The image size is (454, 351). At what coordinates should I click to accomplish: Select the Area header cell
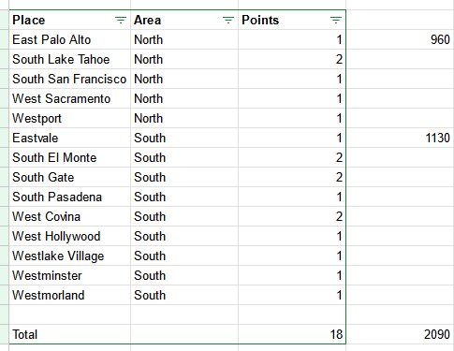pos(184,20)
